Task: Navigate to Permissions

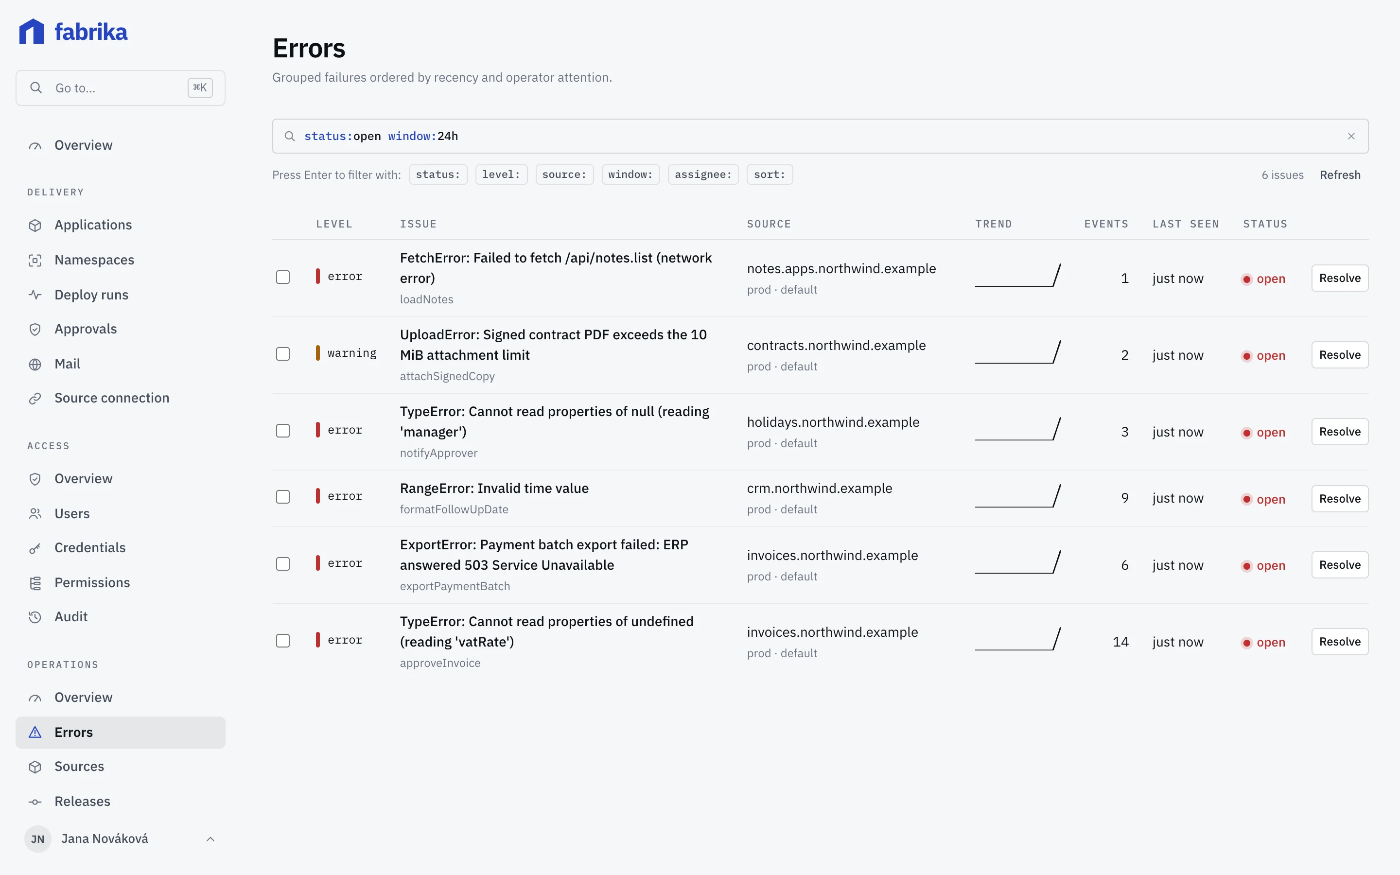Action: [x=121, y=583]
